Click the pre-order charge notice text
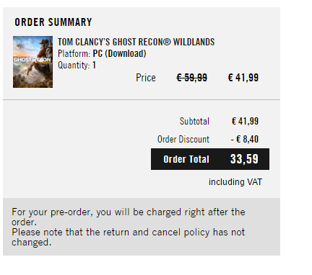The width and height of the screenshot is (312, 275). [x=129, y=217]
